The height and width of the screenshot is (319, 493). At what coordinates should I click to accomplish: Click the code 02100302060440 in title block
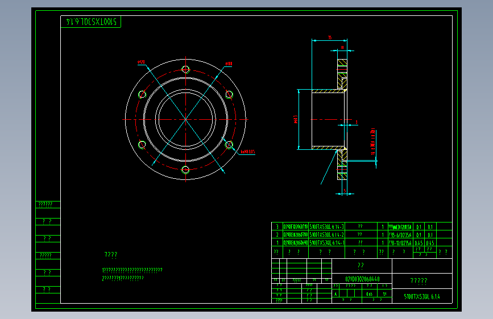pyautogui.click(x=362, y=279)
